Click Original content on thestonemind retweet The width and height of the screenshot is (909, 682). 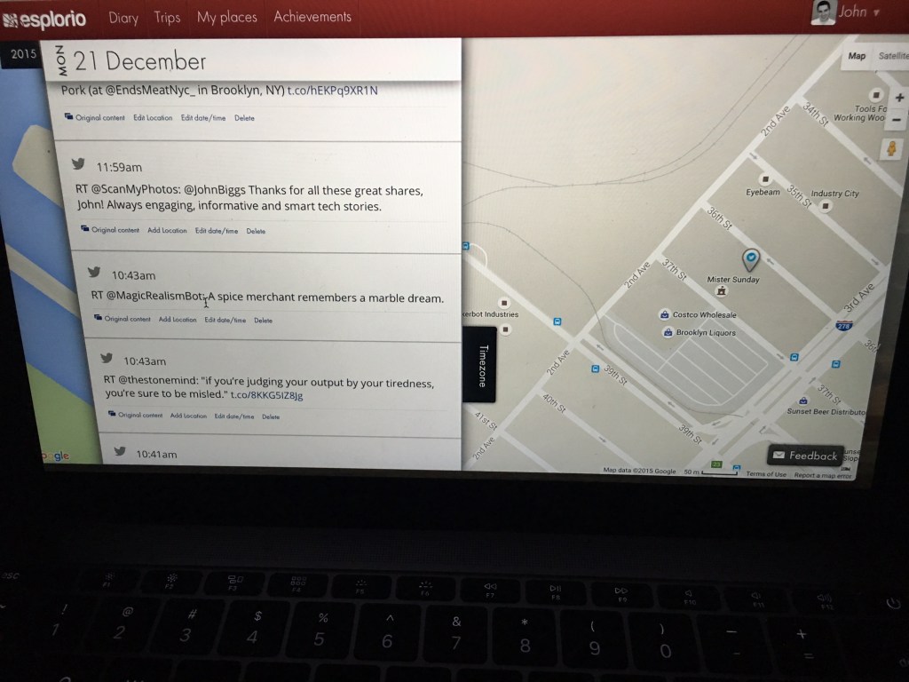[135, 415]
